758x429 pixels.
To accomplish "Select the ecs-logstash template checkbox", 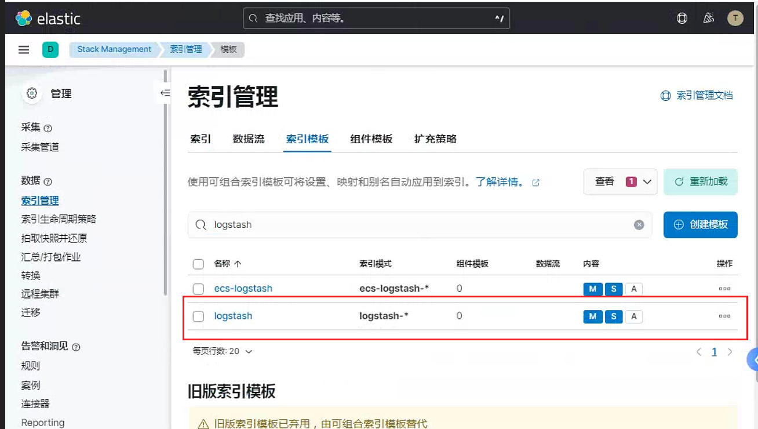I will (198, 289).
